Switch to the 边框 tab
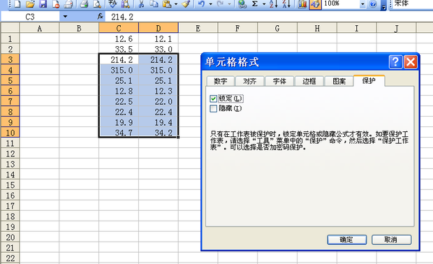Viewport: 433px width, 264px height. point(309,81)
